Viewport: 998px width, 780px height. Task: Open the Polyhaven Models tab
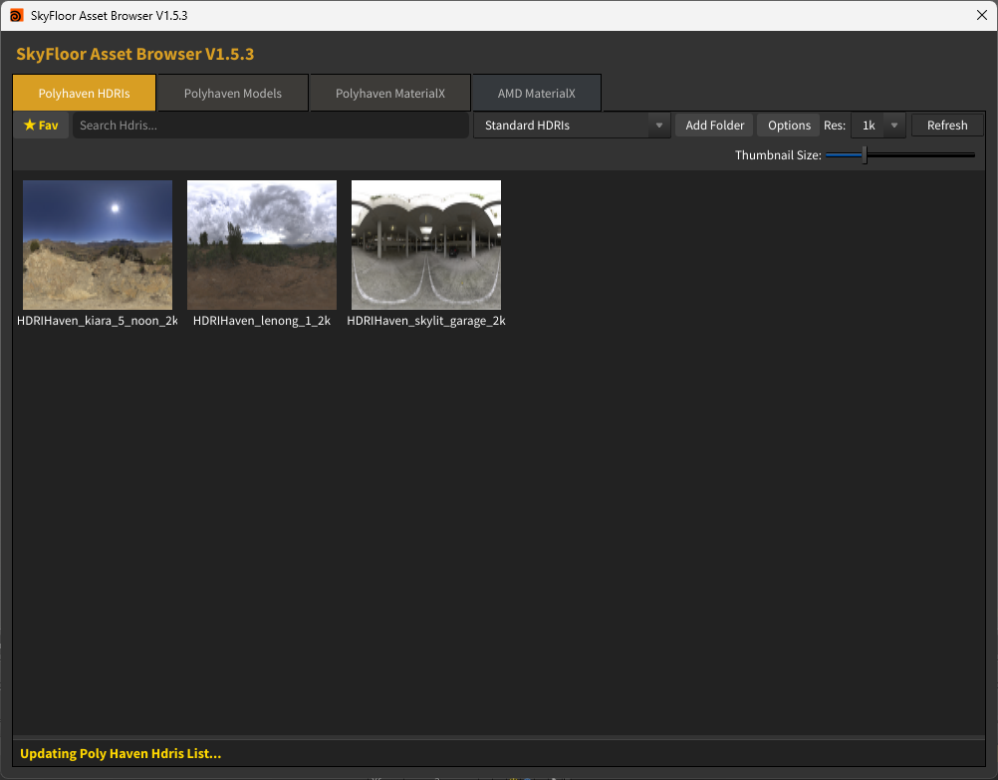[x=233, y=93]
